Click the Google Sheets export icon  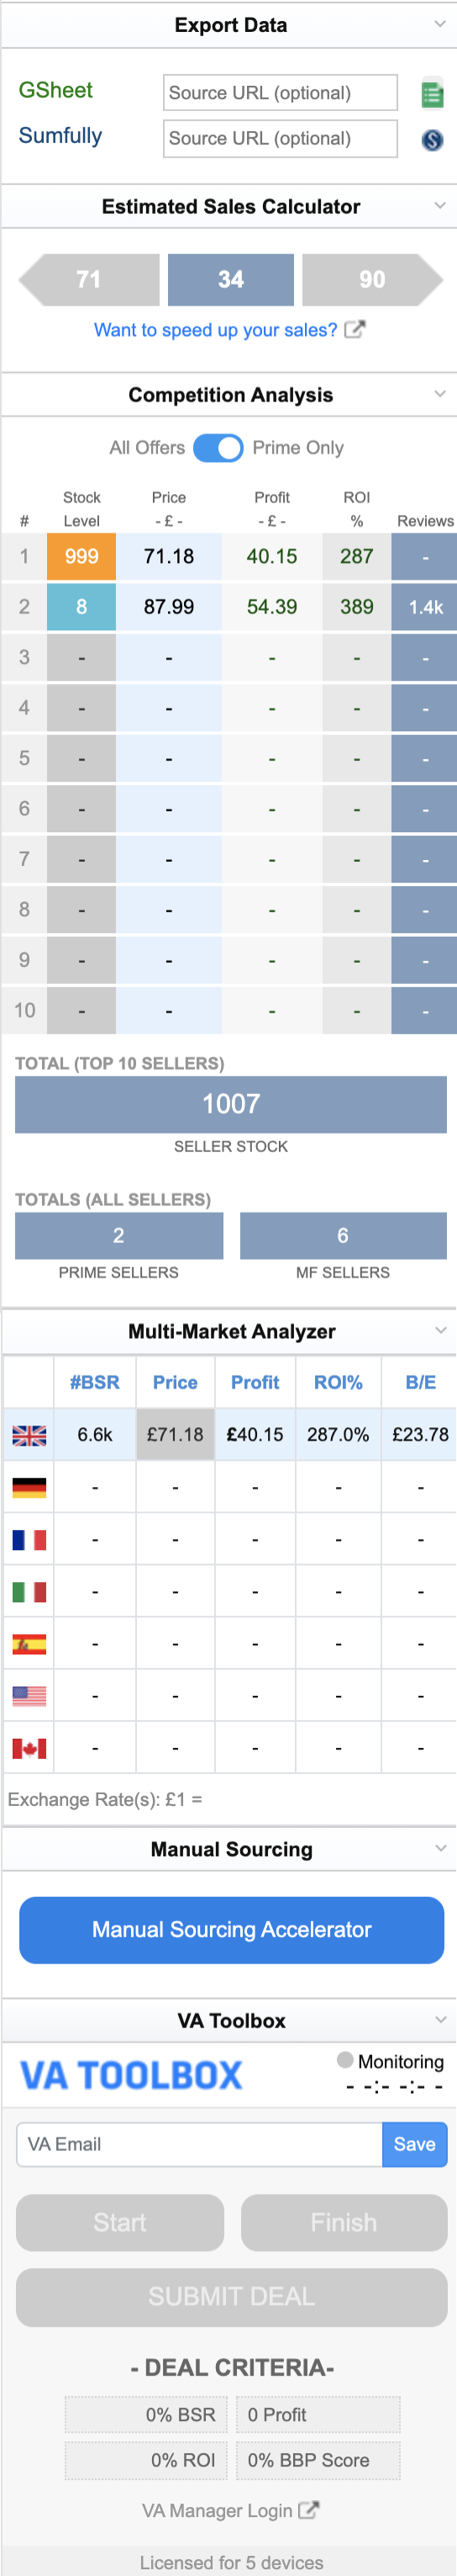pyautogui.click(x=432, y=93)
